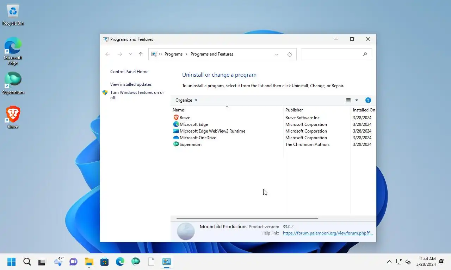Select Programs and Features breadcrumb
Screen dimensions: 451x270
pyautogui.click(x=212, y=54)
